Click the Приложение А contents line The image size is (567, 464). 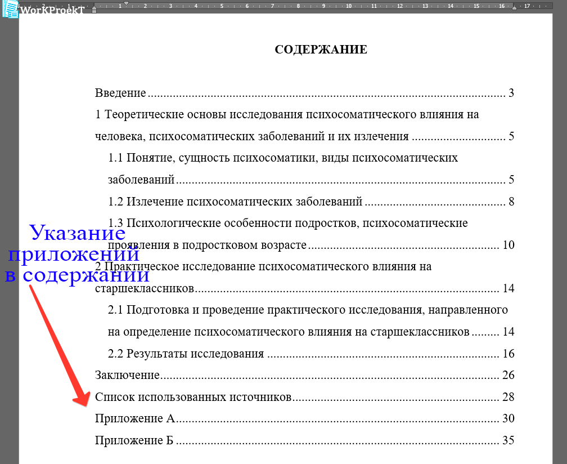click(x=135, y=419)
